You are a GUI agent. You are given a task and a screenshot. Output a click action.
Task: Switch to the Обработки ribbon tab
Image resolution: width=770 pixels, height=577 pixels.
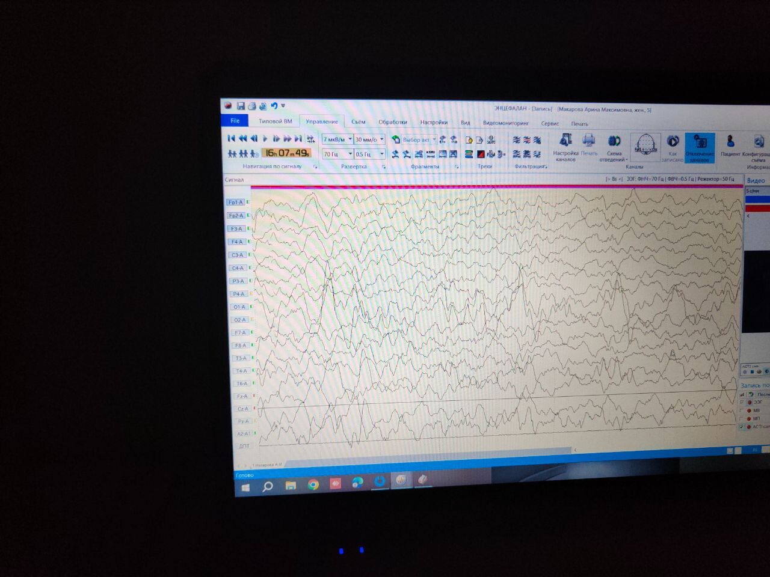pos(392,122)
